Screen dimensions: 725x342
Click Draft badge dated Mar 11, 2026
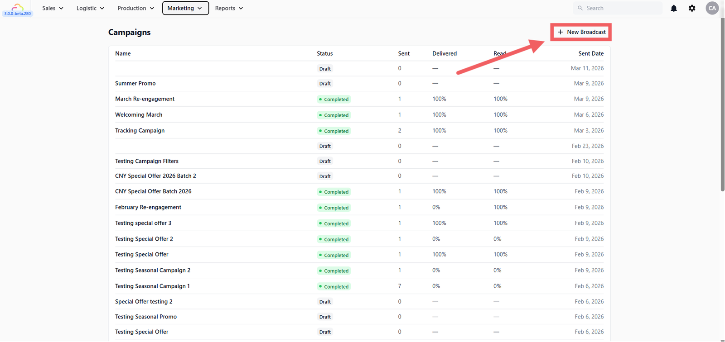tap(325, 69)
